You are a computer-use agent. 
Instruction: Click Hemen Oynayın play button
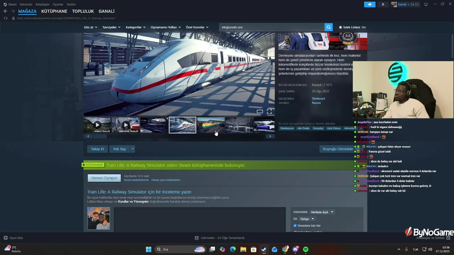click(104, 178)
